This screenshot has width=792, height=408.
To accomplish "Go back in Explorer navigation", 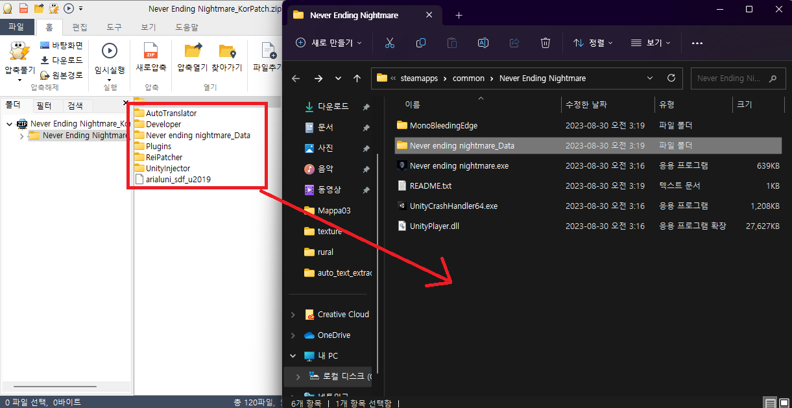I will coord(296,78).
